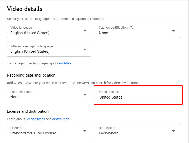
Task: Click the Video details title
Action: [25, 9]
